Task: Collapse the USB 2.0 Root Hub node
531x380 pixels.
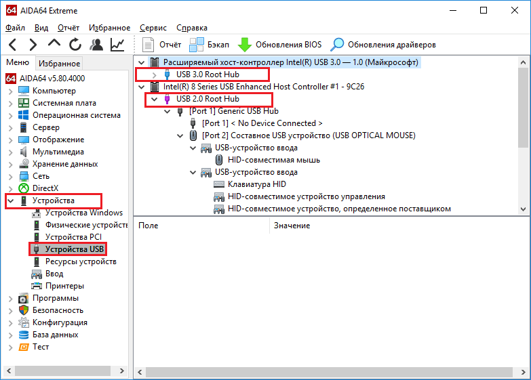Action: (155, 99)
